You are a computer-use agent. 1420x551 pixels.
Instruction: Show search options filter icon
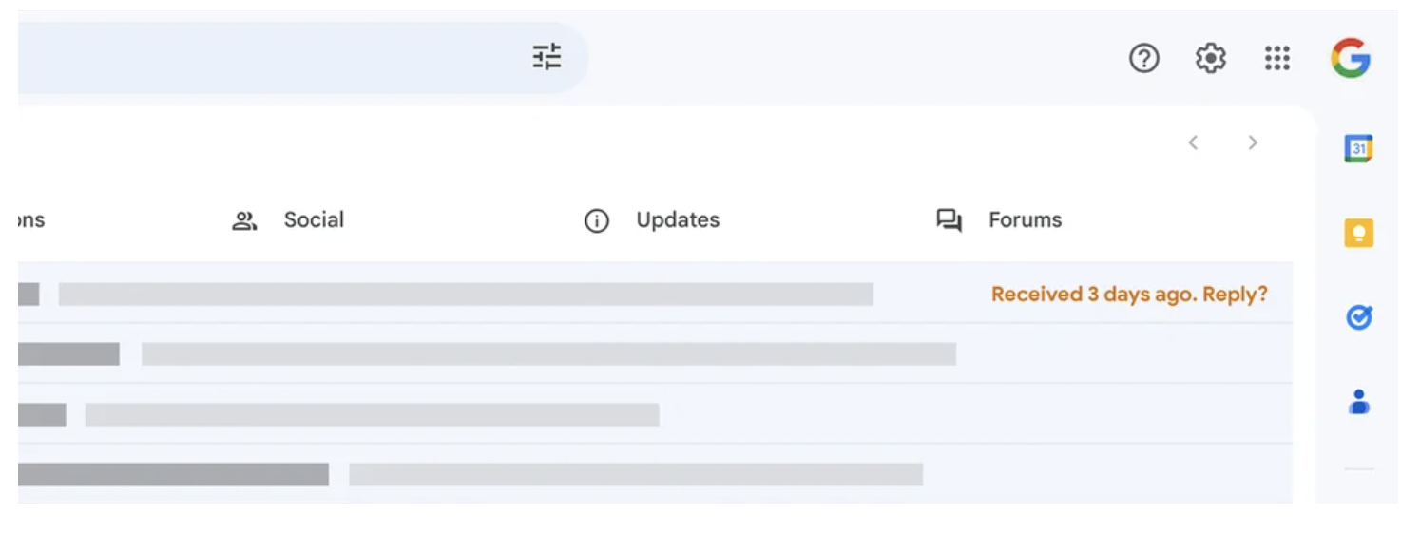(547, 58)
